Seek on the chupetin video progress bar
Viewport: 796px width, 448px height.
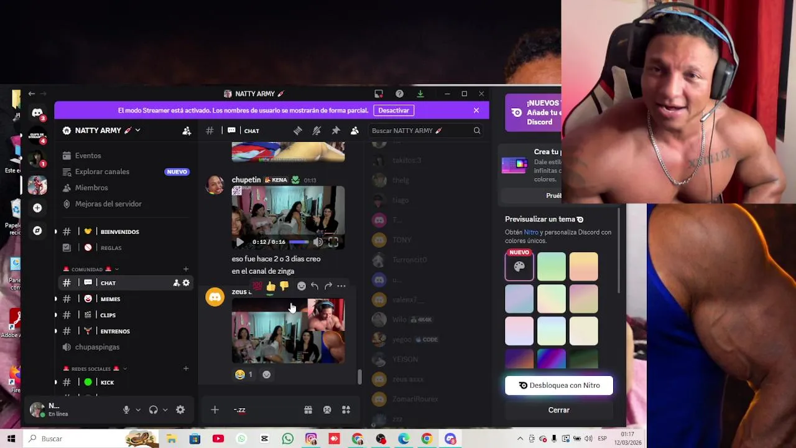click(299, 242)
